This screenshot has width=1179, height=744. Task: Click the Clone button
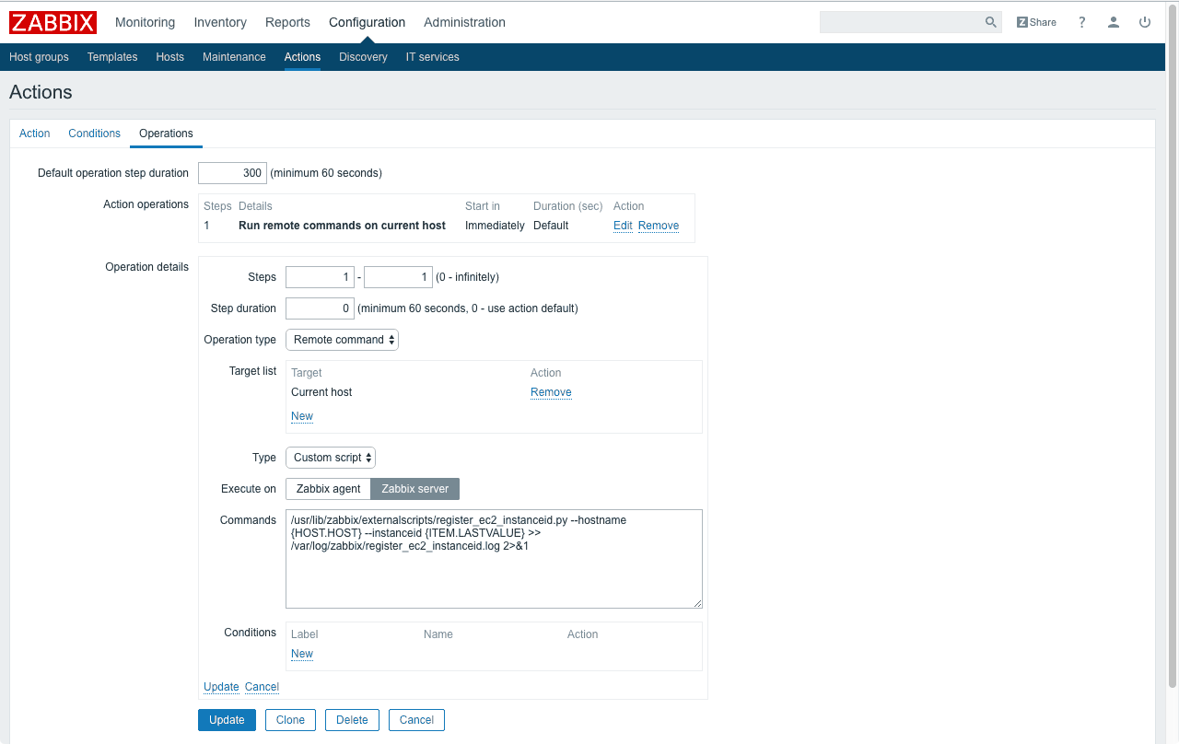[x=290, y=720]
